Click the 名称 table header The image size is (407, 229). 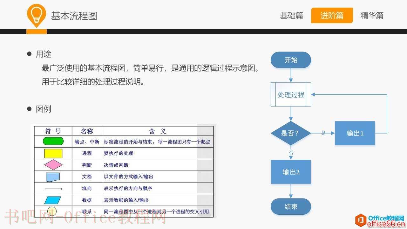click(87, 131)
